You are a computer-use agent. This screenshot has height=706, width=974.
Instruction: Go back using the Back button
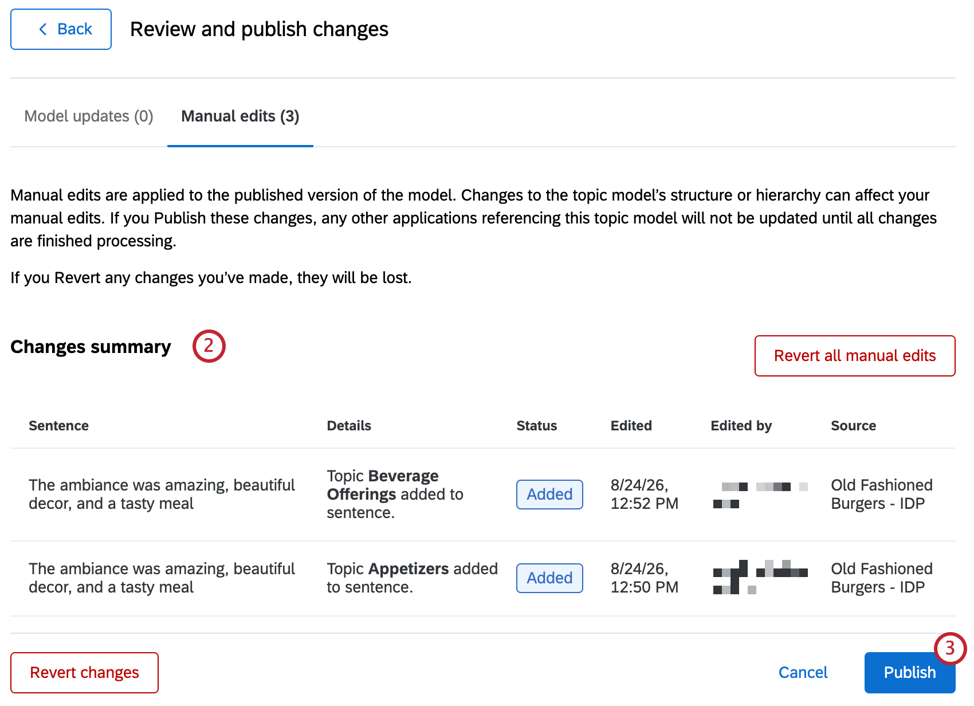click(x=61, y=29)
